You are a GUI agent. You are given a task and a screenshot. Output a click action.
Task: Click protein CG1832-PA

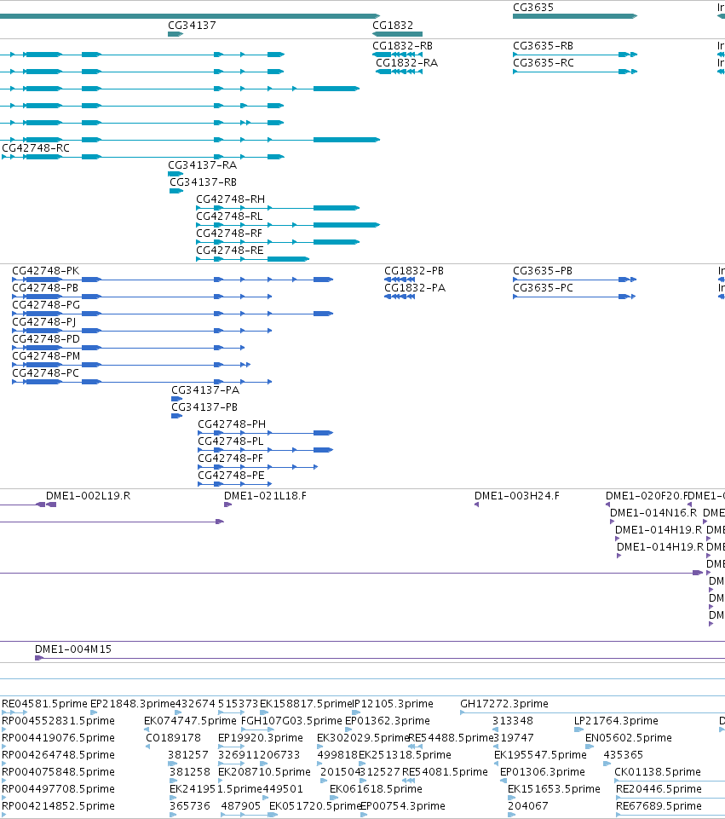coord(415,288)
